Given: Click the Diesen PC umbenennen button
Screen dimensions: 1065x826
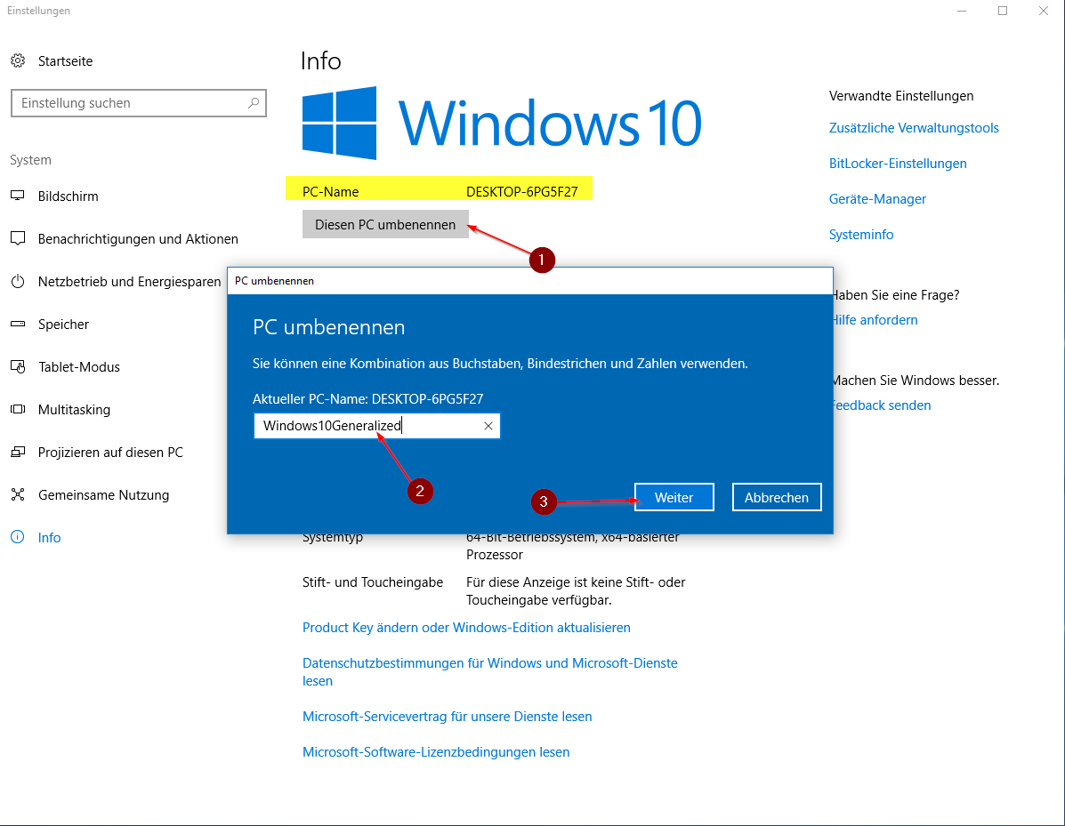Looking at the screenshot, I should pyautogui.click(x=385, y=225).
